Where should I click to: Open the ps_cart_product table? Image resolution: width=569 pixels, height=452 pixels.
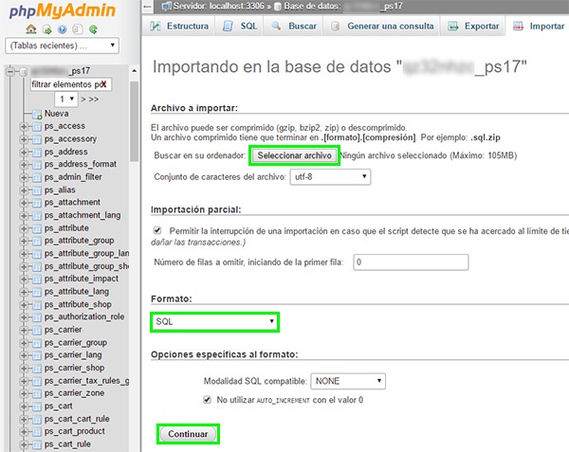coord(74,431)
